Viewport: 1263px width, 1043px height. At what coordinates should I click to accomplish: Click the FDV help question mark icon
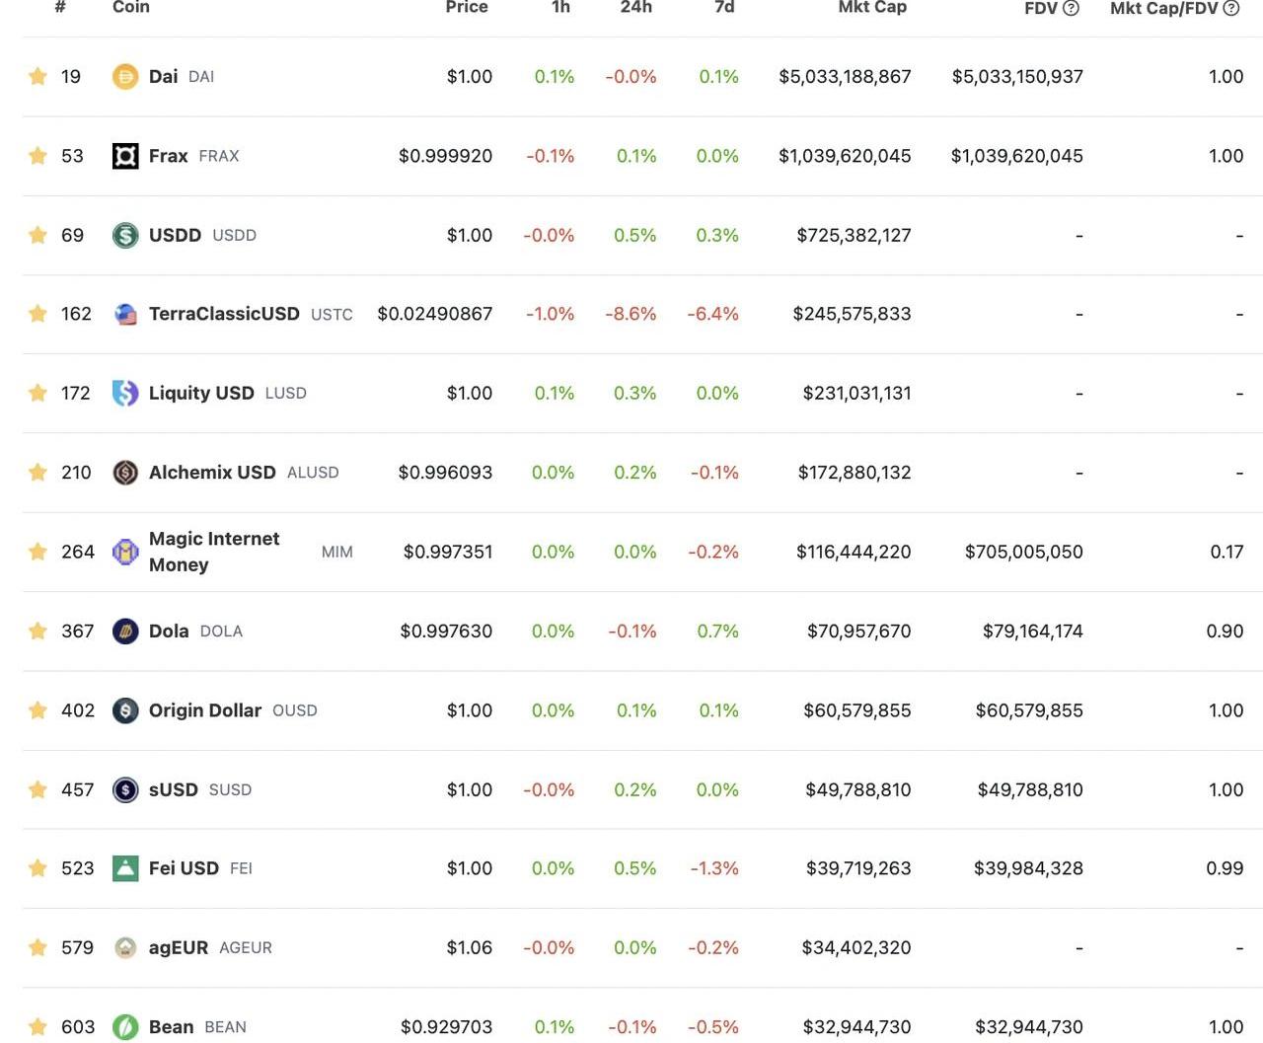coord(1071,8)
